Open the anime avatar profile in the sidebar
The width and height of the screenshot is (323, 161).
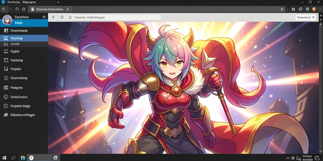pos(7,20)
